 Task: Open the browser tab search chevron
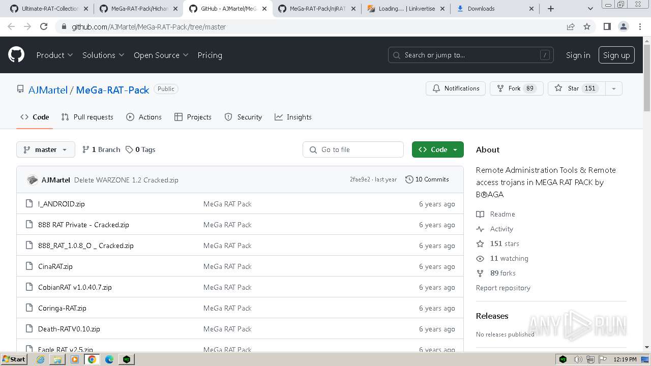tap(590, 9)
